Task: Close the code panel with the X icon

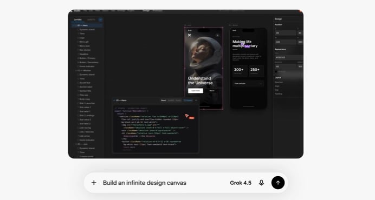Action: (x=196, y=101)
